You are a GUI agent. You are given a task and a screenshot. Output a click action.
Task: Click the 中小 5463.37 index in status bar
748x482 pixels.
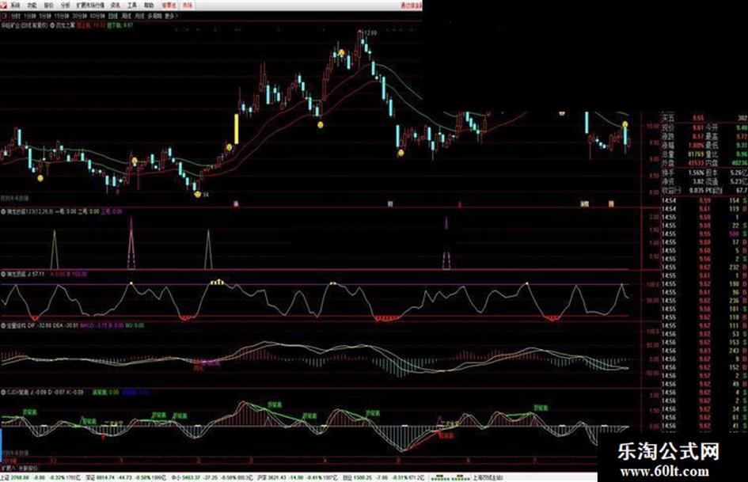click(184, 477)
